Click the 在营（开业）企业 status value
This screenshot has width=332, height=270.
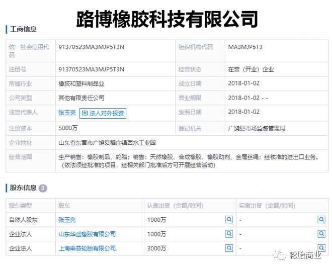(251, 69)
